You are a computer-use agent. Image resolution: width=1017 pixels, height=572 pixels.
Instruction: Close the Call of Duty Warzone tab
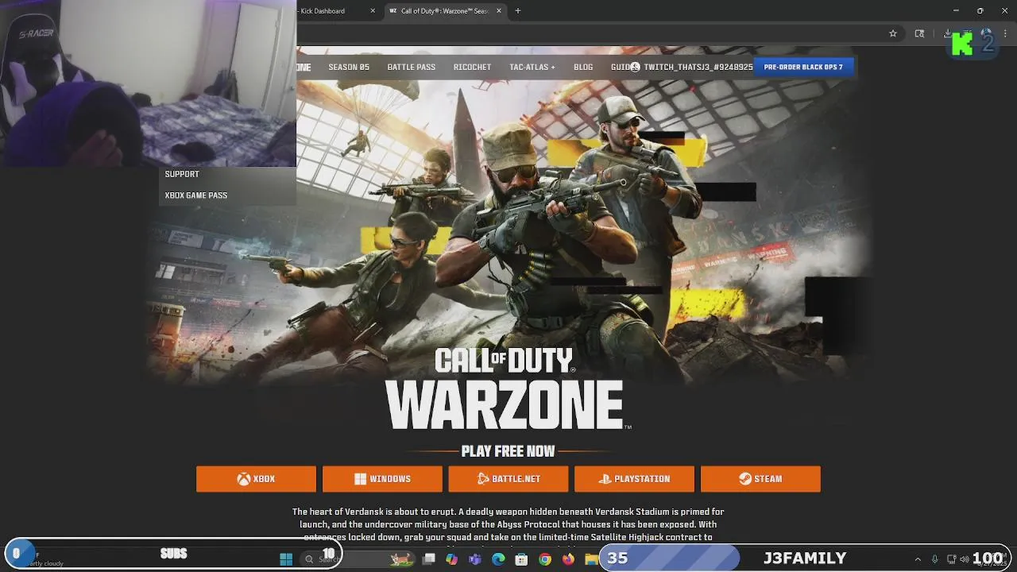pos(499,11)
